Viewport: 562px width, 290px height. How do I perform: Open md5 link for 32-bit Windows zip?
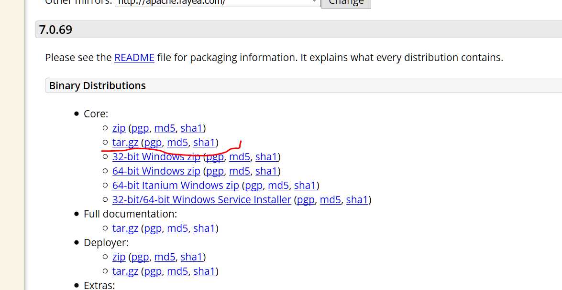(240, 156)
